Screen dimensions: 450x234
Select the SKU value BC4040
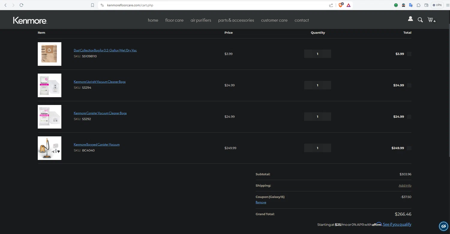pos(88,151)
